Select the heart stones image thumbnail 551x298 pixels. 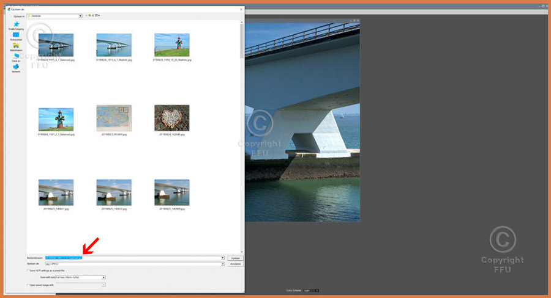click(x=172, y=118)
